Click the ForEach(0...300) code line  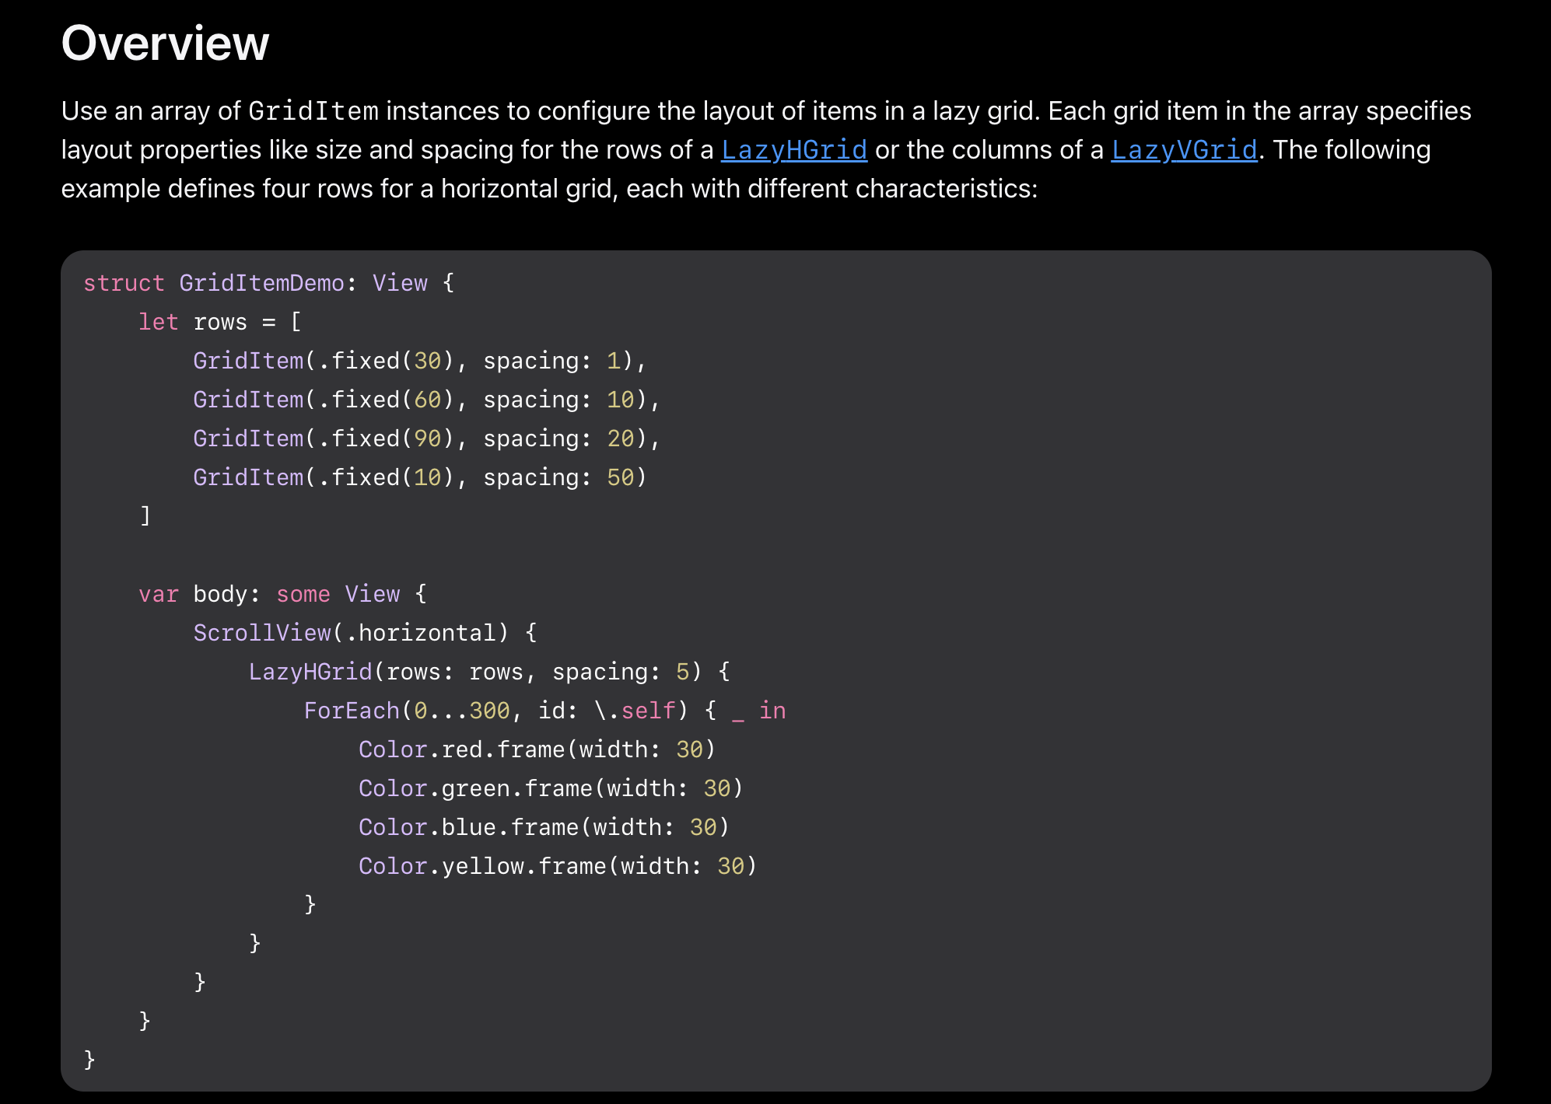(x=544, y=711)
